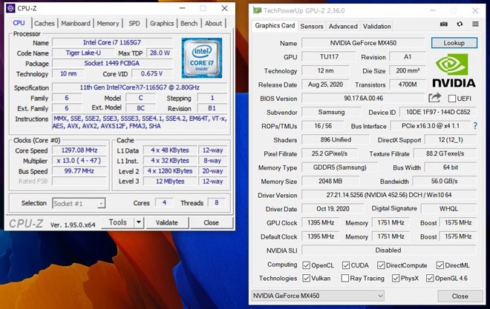
Task: Click the Device ID value 10DE 1F97
Action: click(x=438, y=112)
